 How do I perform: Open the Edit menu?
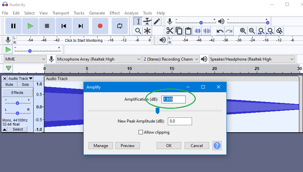point(16,13)
